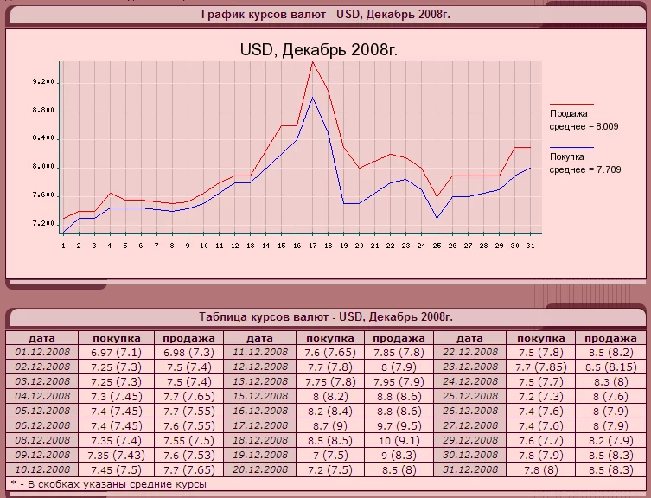651x498 pixels.
Task: Click the table title 'Таблица курсов валют - USD, Декабрь 2008г.'
Action: 326,317
